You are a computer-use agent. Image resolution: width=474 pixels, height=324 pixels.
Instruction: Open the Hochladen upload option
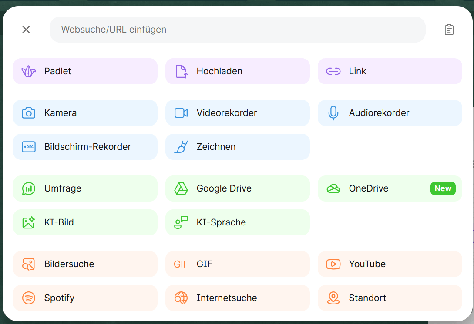point(237,71)
